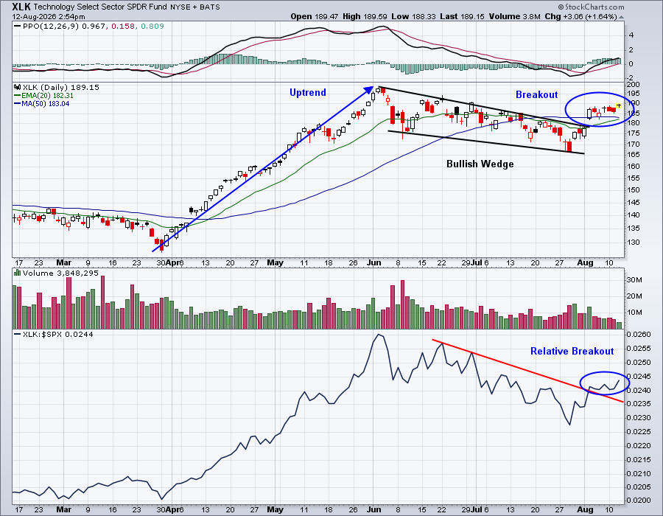Click the up triangle next to Chg percentage
Screen dimensions: 663x516
tap(621, 17)
